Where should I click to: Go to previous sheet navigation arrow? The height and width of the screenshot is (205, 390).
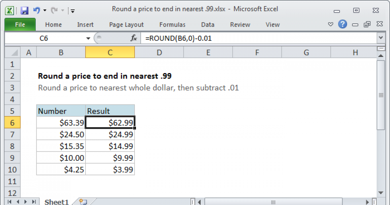[18, 202]
